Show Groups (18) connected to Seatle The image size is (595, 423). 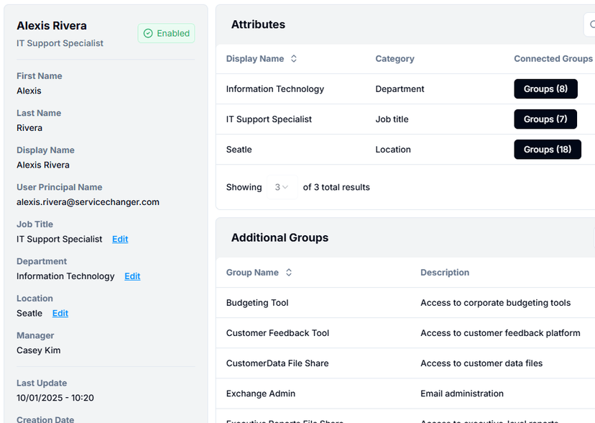pyautogui.click(x=546, y=150)
